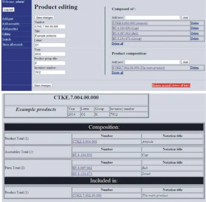Screen dimensions: 206x202
Task: Open the Add part link
Action: (8, 18)
